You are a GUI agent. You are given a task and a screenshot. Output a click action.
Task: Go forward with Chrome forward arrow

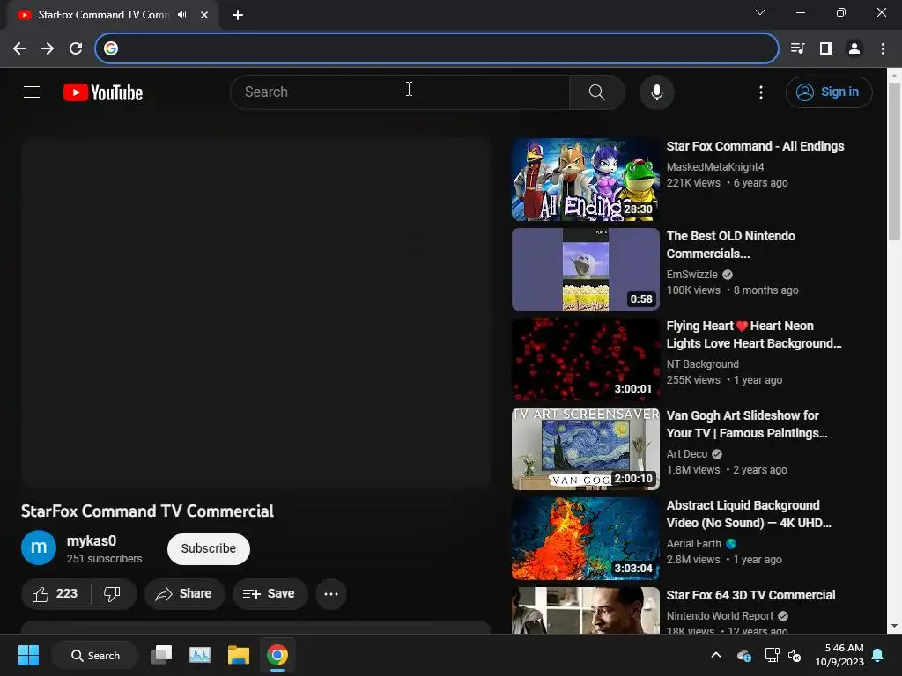pos(48,48)
